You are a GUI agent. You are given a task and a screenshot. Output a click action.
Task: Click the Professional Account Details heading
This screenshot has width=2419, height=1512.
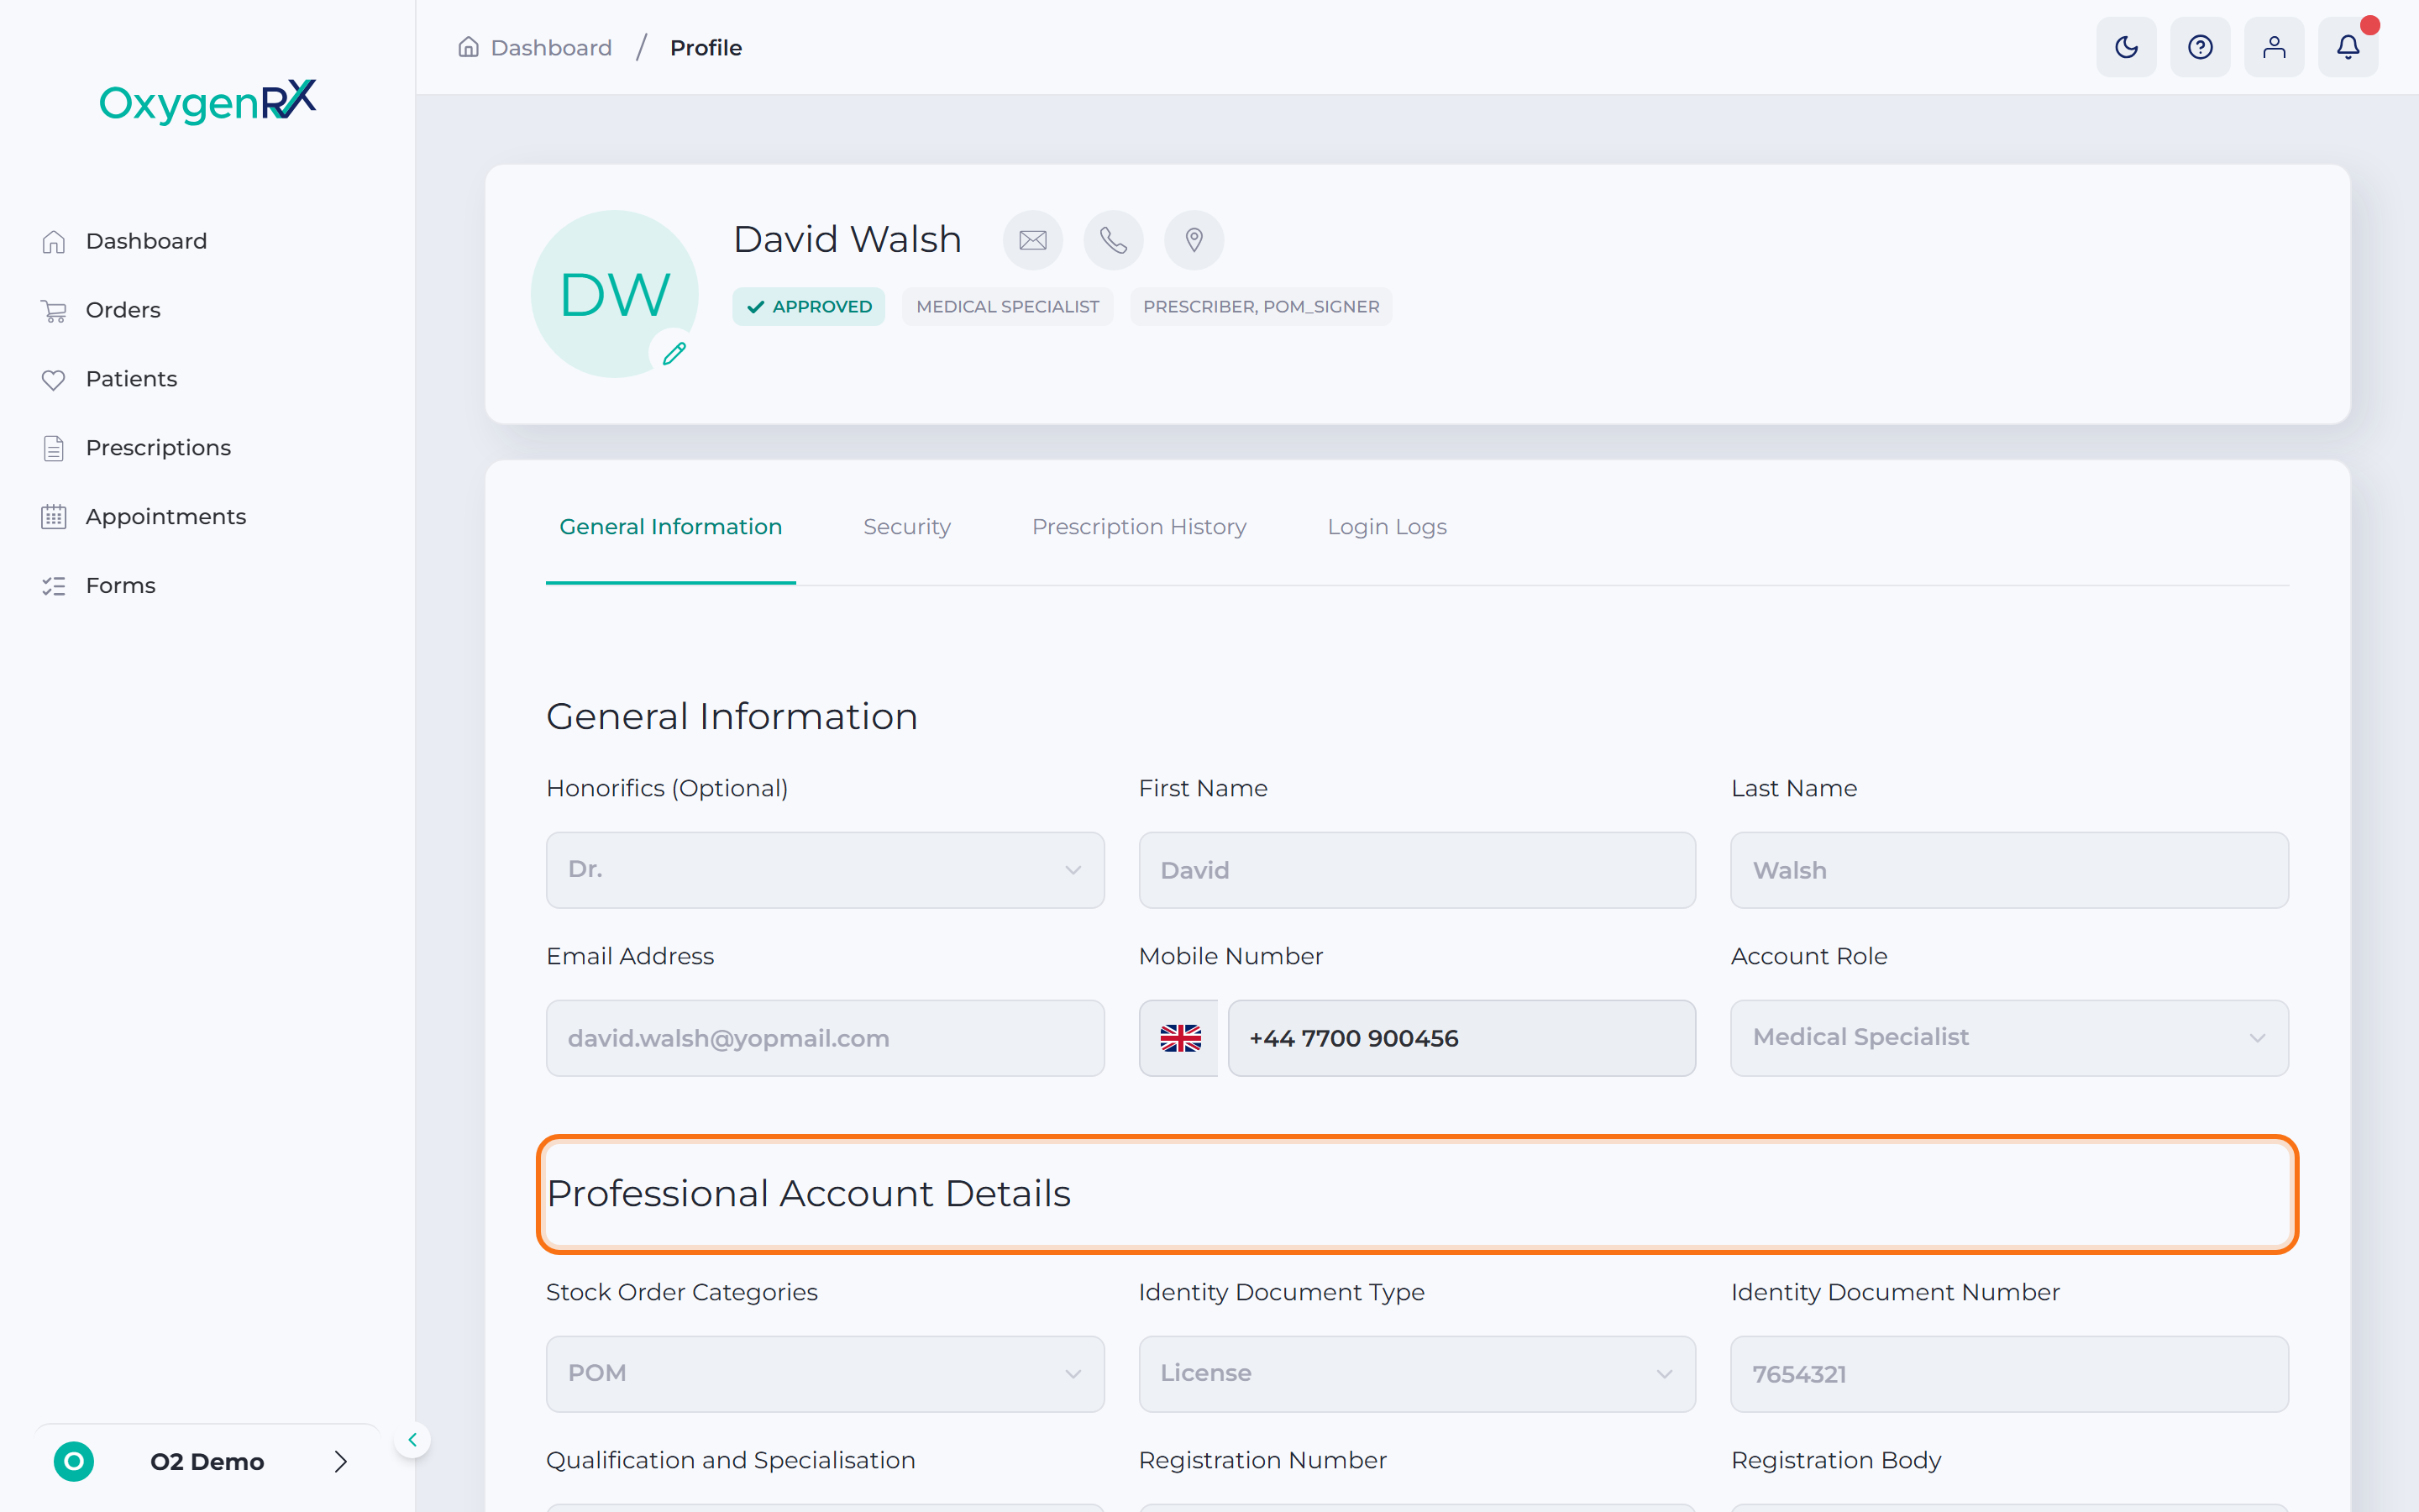point(809,1193)
